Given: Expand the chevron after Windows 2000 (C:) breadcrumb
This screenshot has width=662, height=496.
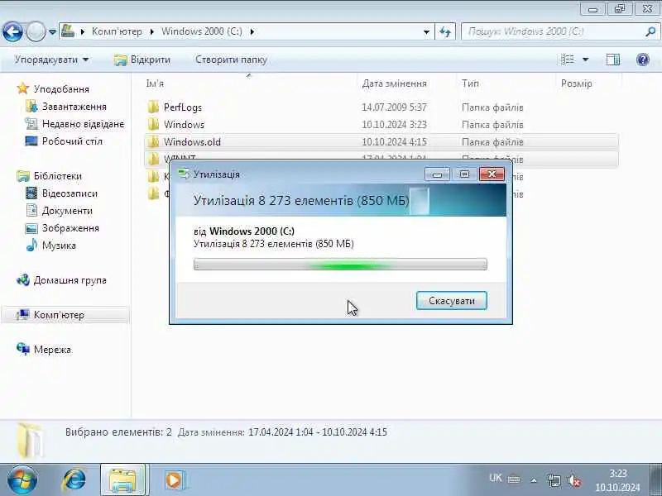Looking at the screenshot, I should point(252,31).
